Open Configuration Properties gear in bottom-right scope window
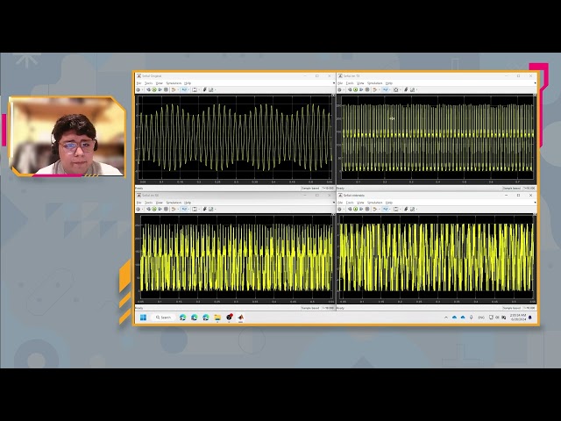561x421 pixels. 339,209
